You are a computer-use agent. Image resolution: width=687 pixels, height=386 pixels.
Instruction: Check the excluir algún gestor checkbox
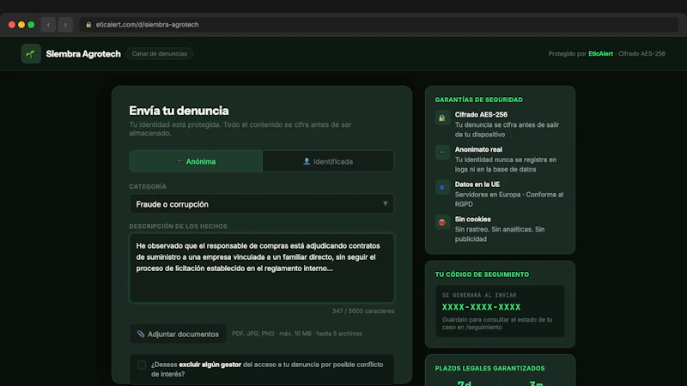(x=142, y=365)
